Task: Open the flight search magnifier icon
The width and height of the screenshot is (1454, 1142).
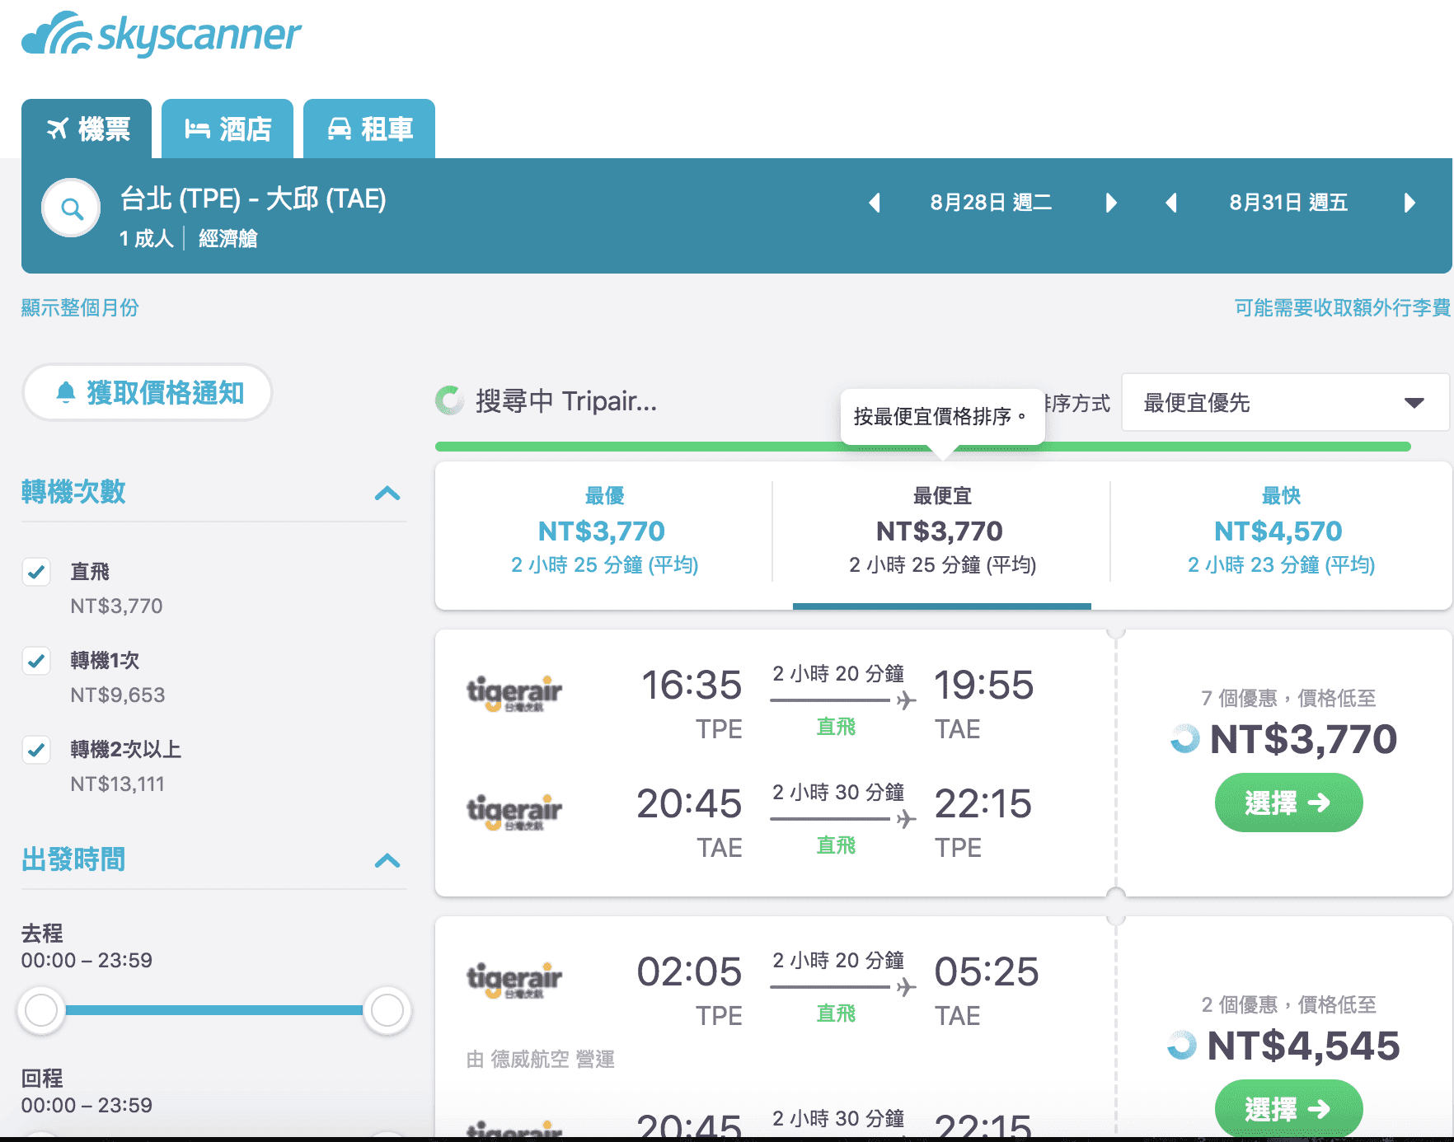Action: (72, 208)
